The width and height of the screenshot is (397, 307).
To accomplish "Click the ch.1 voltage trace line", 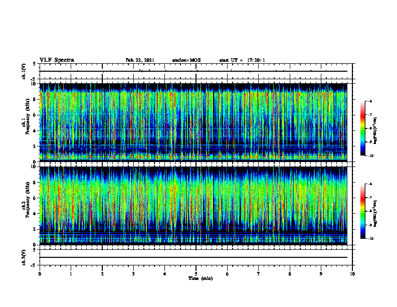I will 193,71.
